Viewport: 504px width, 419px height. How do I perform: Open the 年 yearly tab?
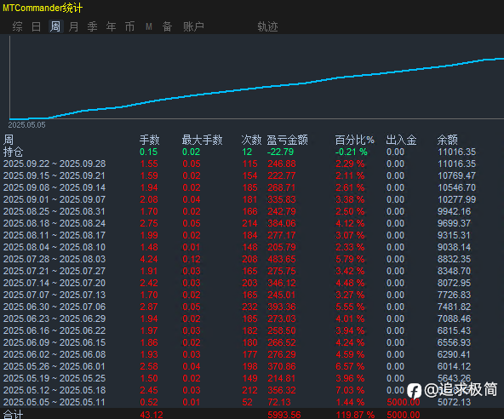coord(112,26)
